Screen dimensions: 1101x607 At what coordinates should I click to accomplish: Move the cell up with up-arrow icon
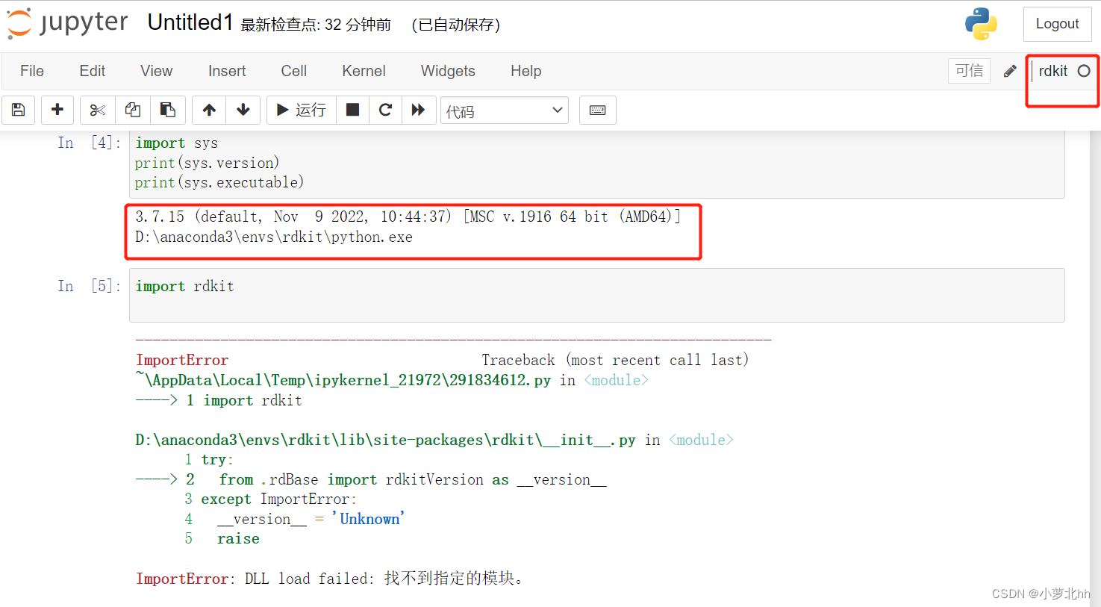click(x=208, y=110)
